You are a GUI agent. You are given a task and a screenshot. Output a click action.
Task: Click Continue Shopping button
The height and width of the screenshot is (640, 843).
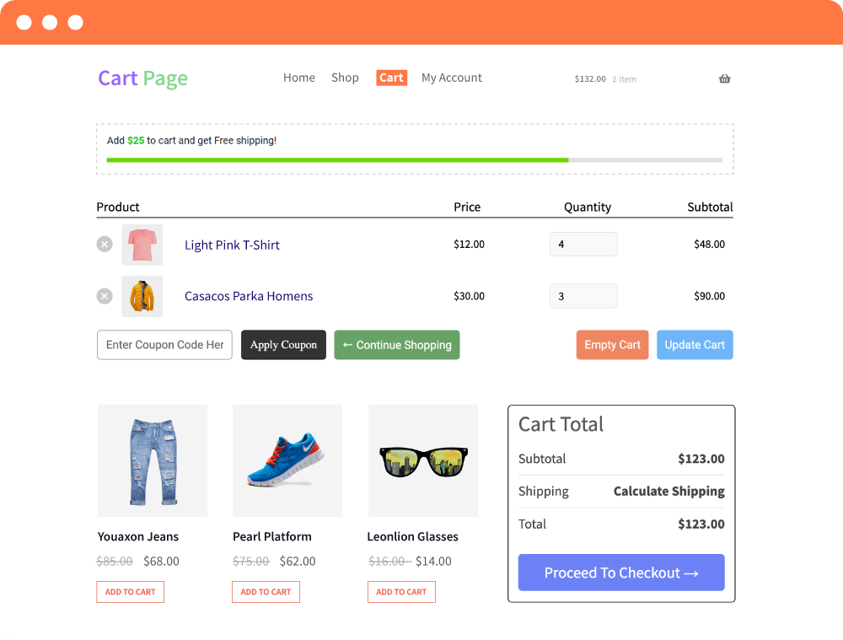coord(397,345)
